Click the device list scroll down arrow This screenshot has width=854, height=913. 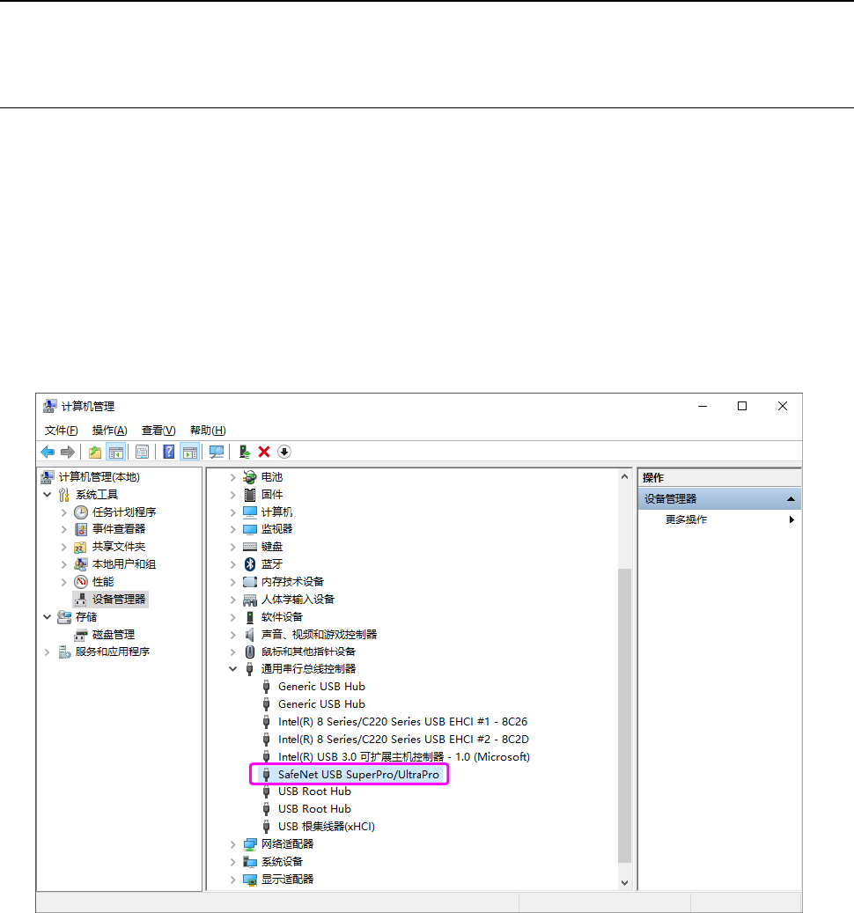625,882
